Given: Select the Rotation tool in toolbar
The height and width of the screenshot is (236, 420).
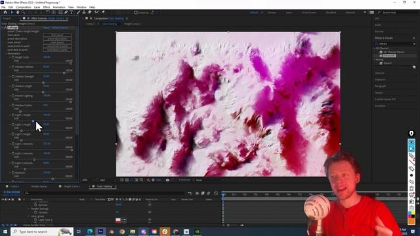Looking at the screenshot, I should tap(48, 12).
